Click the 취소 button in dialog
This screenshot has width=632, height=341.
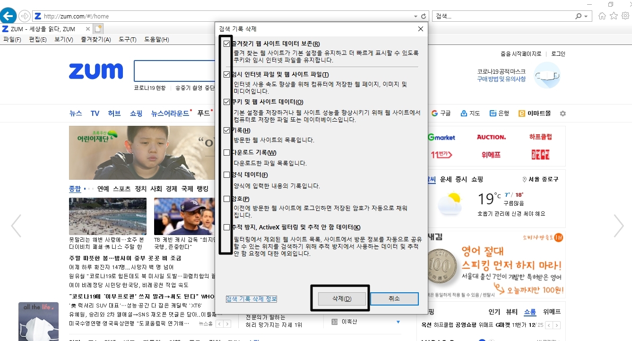click(394, 299)
